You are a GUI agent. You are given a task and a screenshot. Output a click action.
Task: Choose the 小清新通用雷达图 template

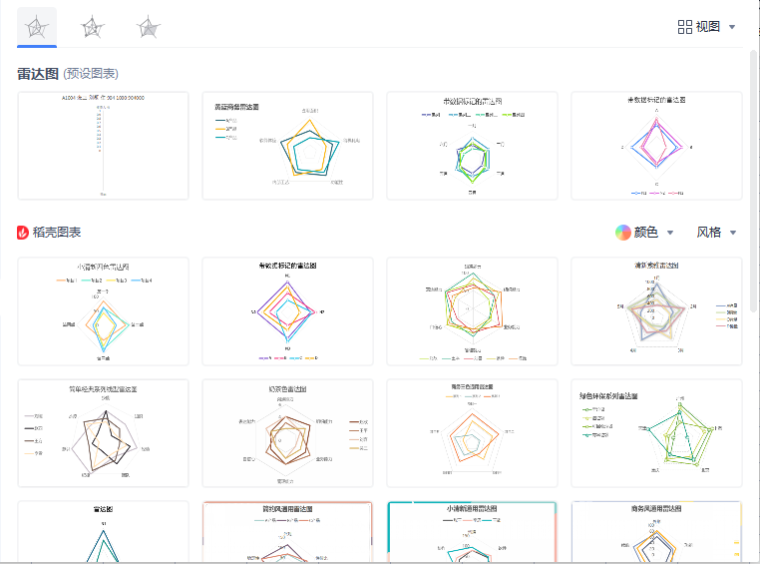click(472, 532)
